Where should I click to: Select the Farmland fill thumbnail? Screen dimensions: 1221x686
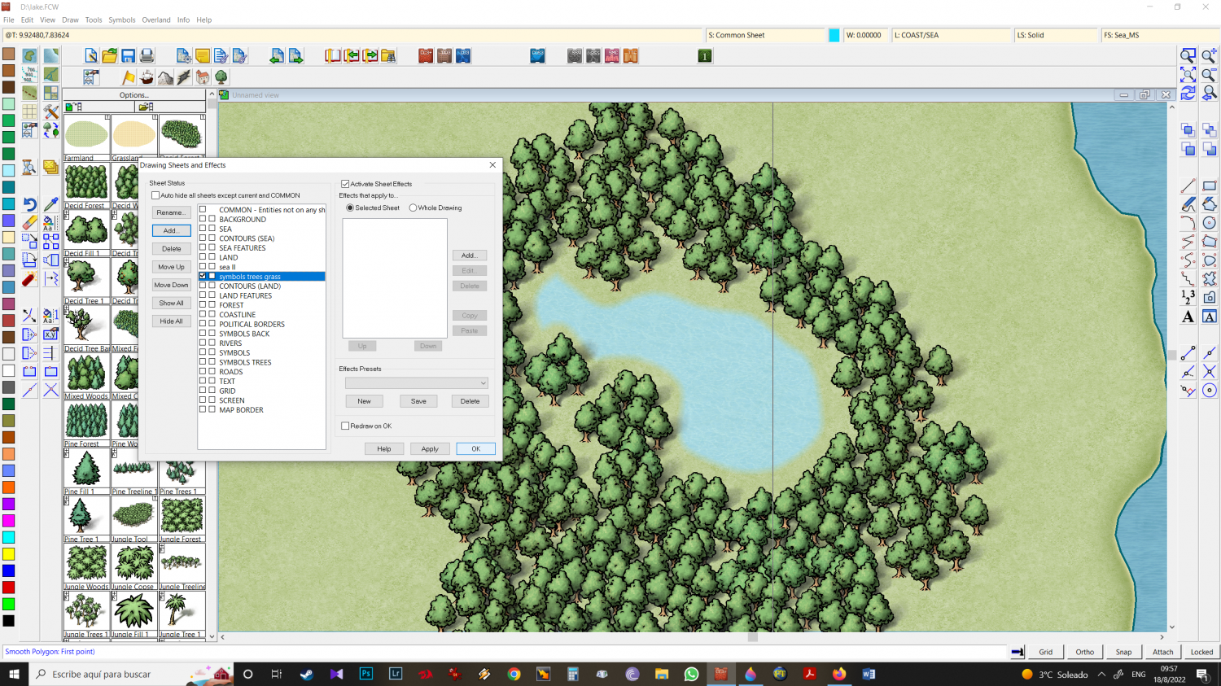click(x=86, y=137)
